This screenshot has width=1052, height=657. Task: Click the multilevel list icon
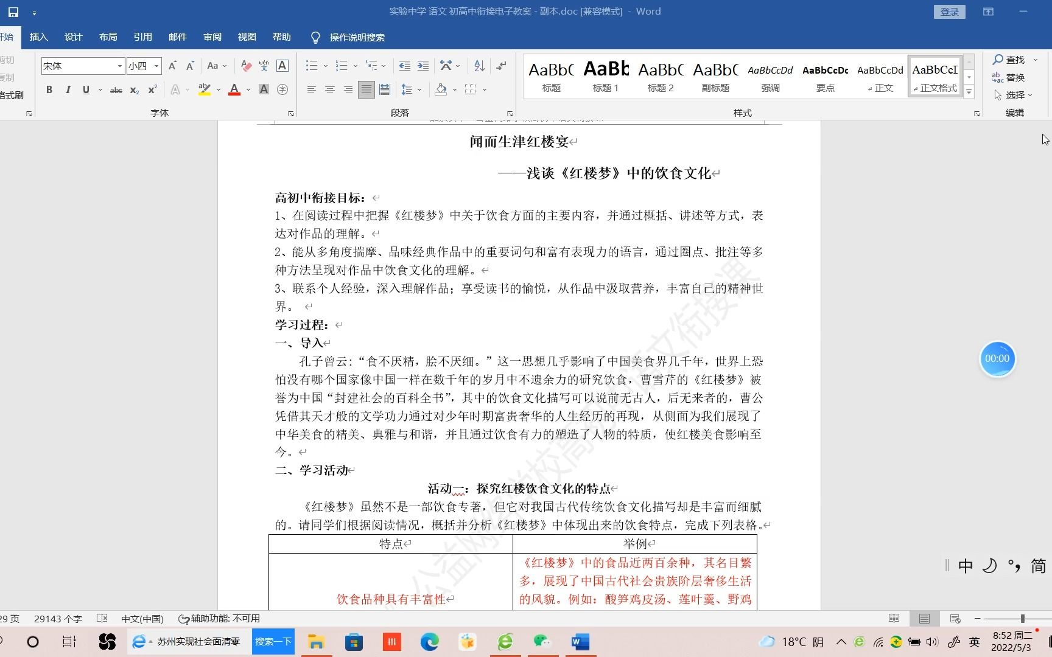coord(371,66)
